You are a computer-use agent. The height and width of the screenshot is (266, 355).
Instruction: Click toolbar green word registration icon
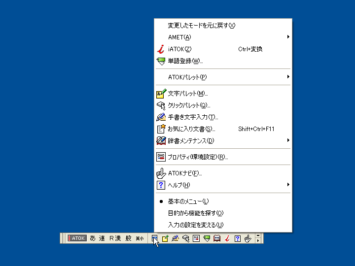point(207,238)
